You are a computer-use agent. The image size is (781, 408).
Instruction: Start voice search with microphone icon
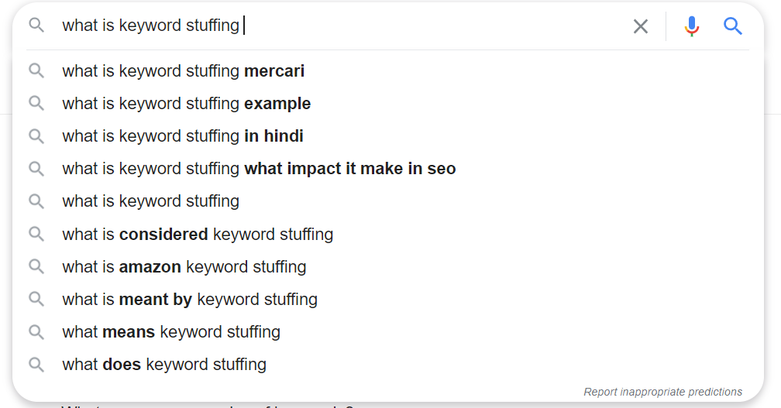click(x=691, y=26)
